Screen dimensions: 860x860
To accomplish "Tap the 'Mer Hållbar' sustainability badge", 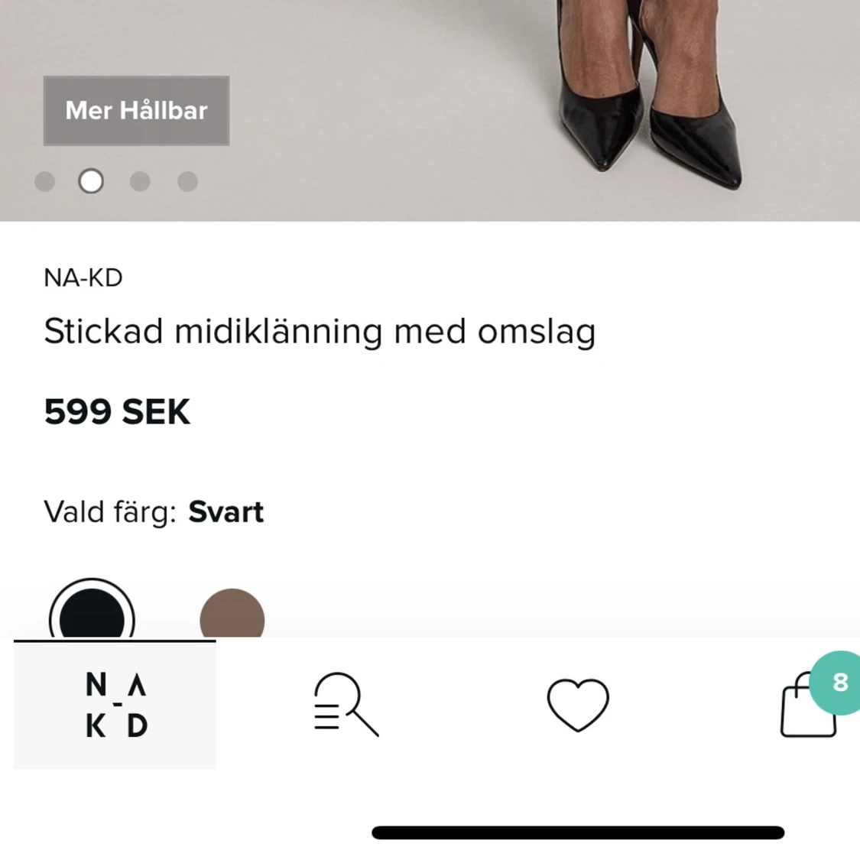I will pos(135,110).
